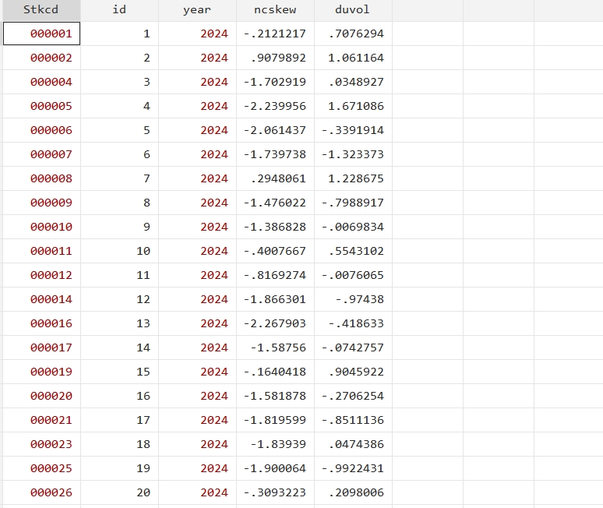Image resolution: width=603 pixels, height=508 pixels.
Task: Click ncskew value -2.267903
Action: (275, 323)
